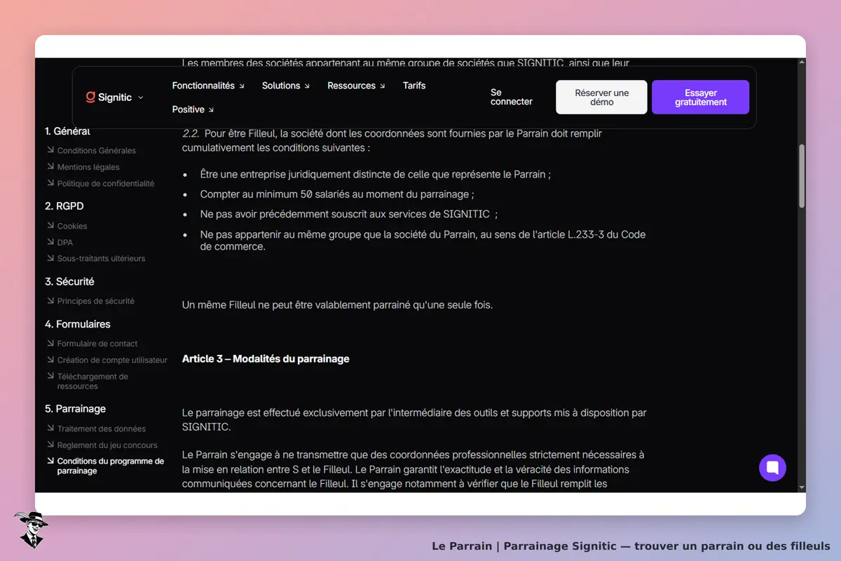Viewport: 841px width, 561px height.
Task: Click arrow icon beside Mentions légales
Action: (x=50, y=167)
